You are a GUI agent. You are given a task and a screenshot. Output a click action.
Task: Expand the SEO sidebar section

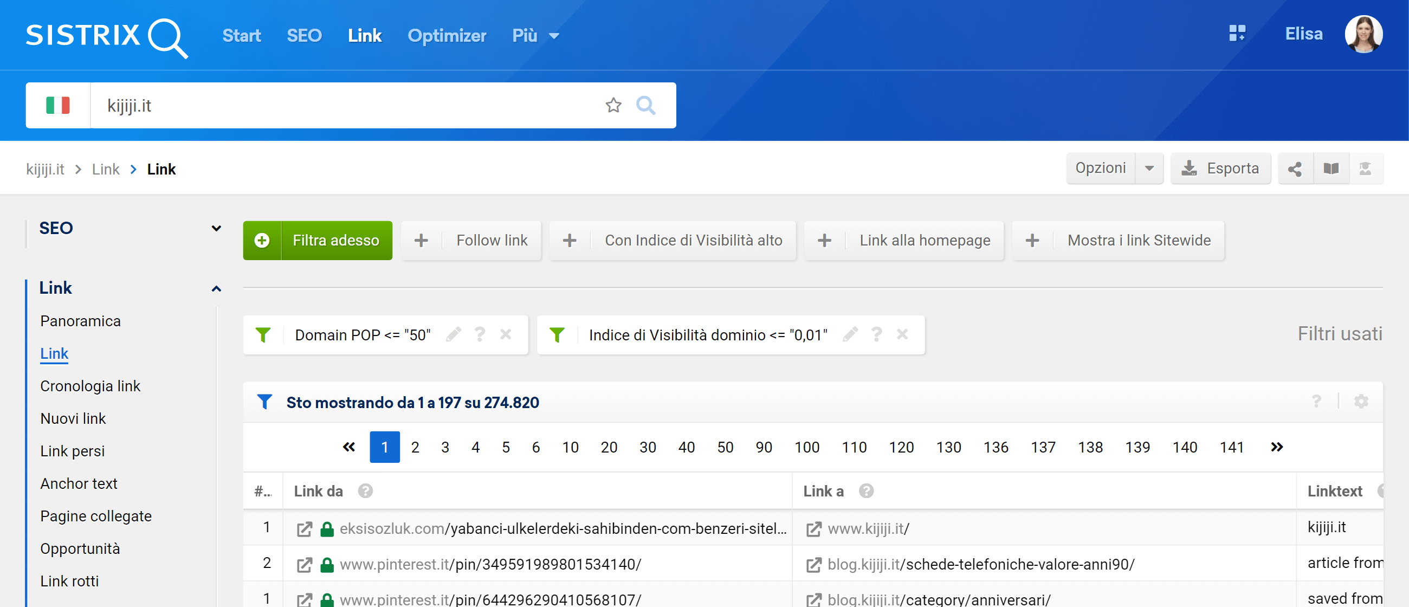click(x=216, y=228)
